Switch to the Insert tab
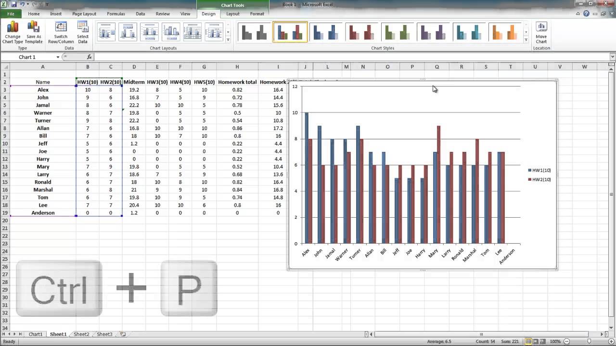616x346 pixels. tap(56, 14)
